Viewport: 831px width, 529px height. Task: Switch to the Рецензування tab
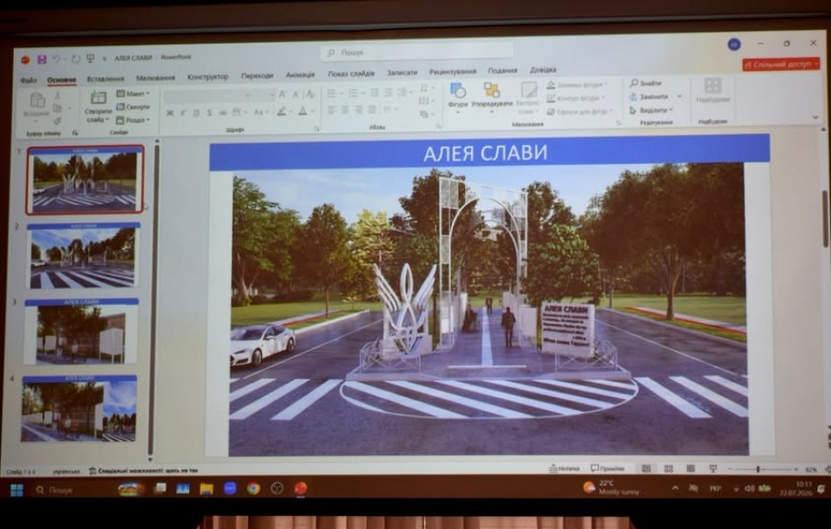(x=452, y=72)
